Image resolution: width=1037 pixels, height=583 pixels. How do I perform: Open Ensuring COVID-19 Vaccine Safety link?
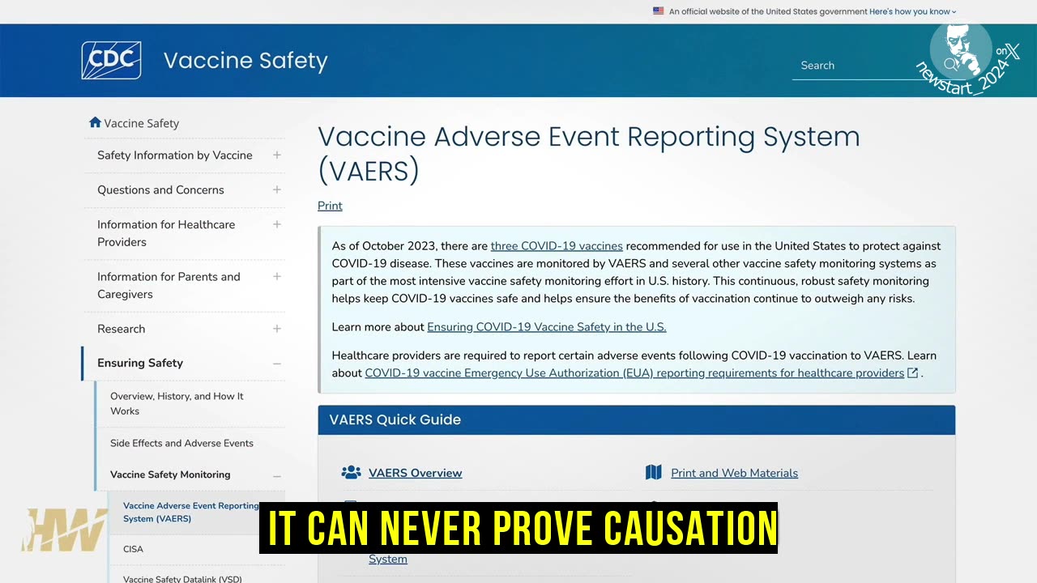(547, 327)
